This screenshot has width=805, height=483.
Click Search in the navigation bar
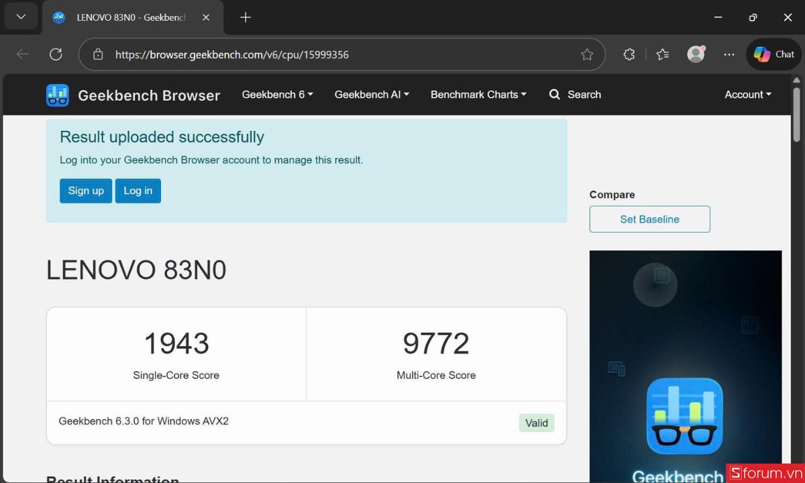point(575,95)
